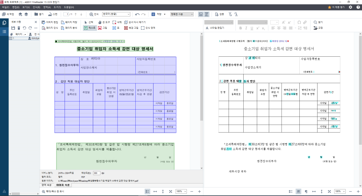Click the 페이지 인식 recognize page icon
Screen dimensions: 362x196
50,28
